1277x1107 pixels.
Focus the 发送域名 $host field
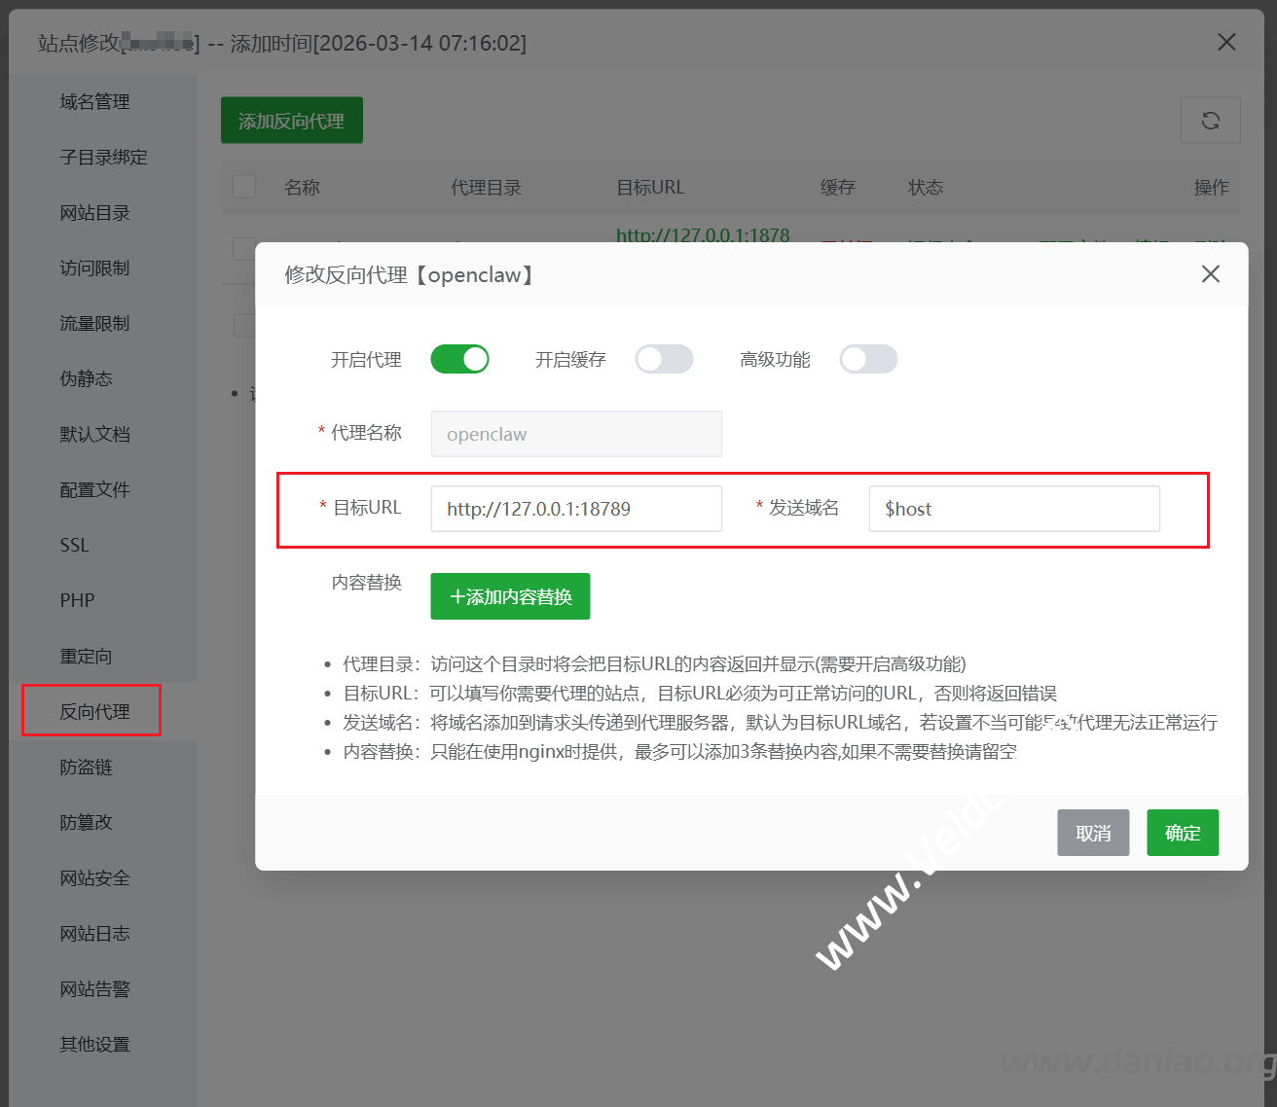1013,509
